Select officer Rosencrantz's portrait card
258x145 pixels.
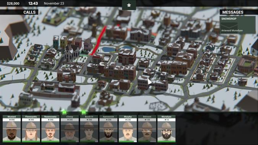pyautogui.click(x=50, y=129)
